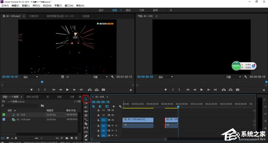
Task: Toggle lock on track V1
Action: pyautogui.click(x=98, y=120)
